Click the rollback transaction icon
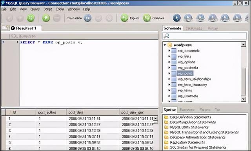 tap(109, 18)
